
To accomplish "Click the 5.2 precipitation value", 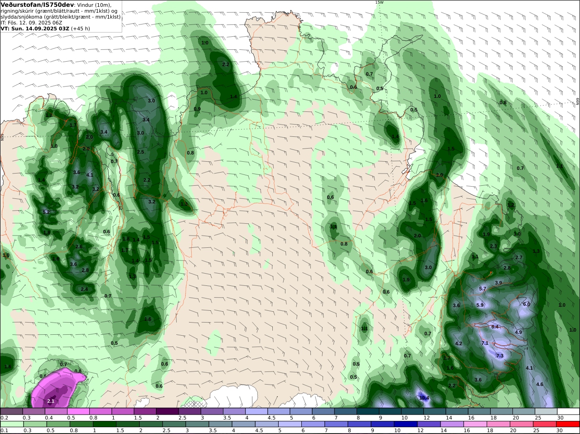I will (x=46, y=212).
